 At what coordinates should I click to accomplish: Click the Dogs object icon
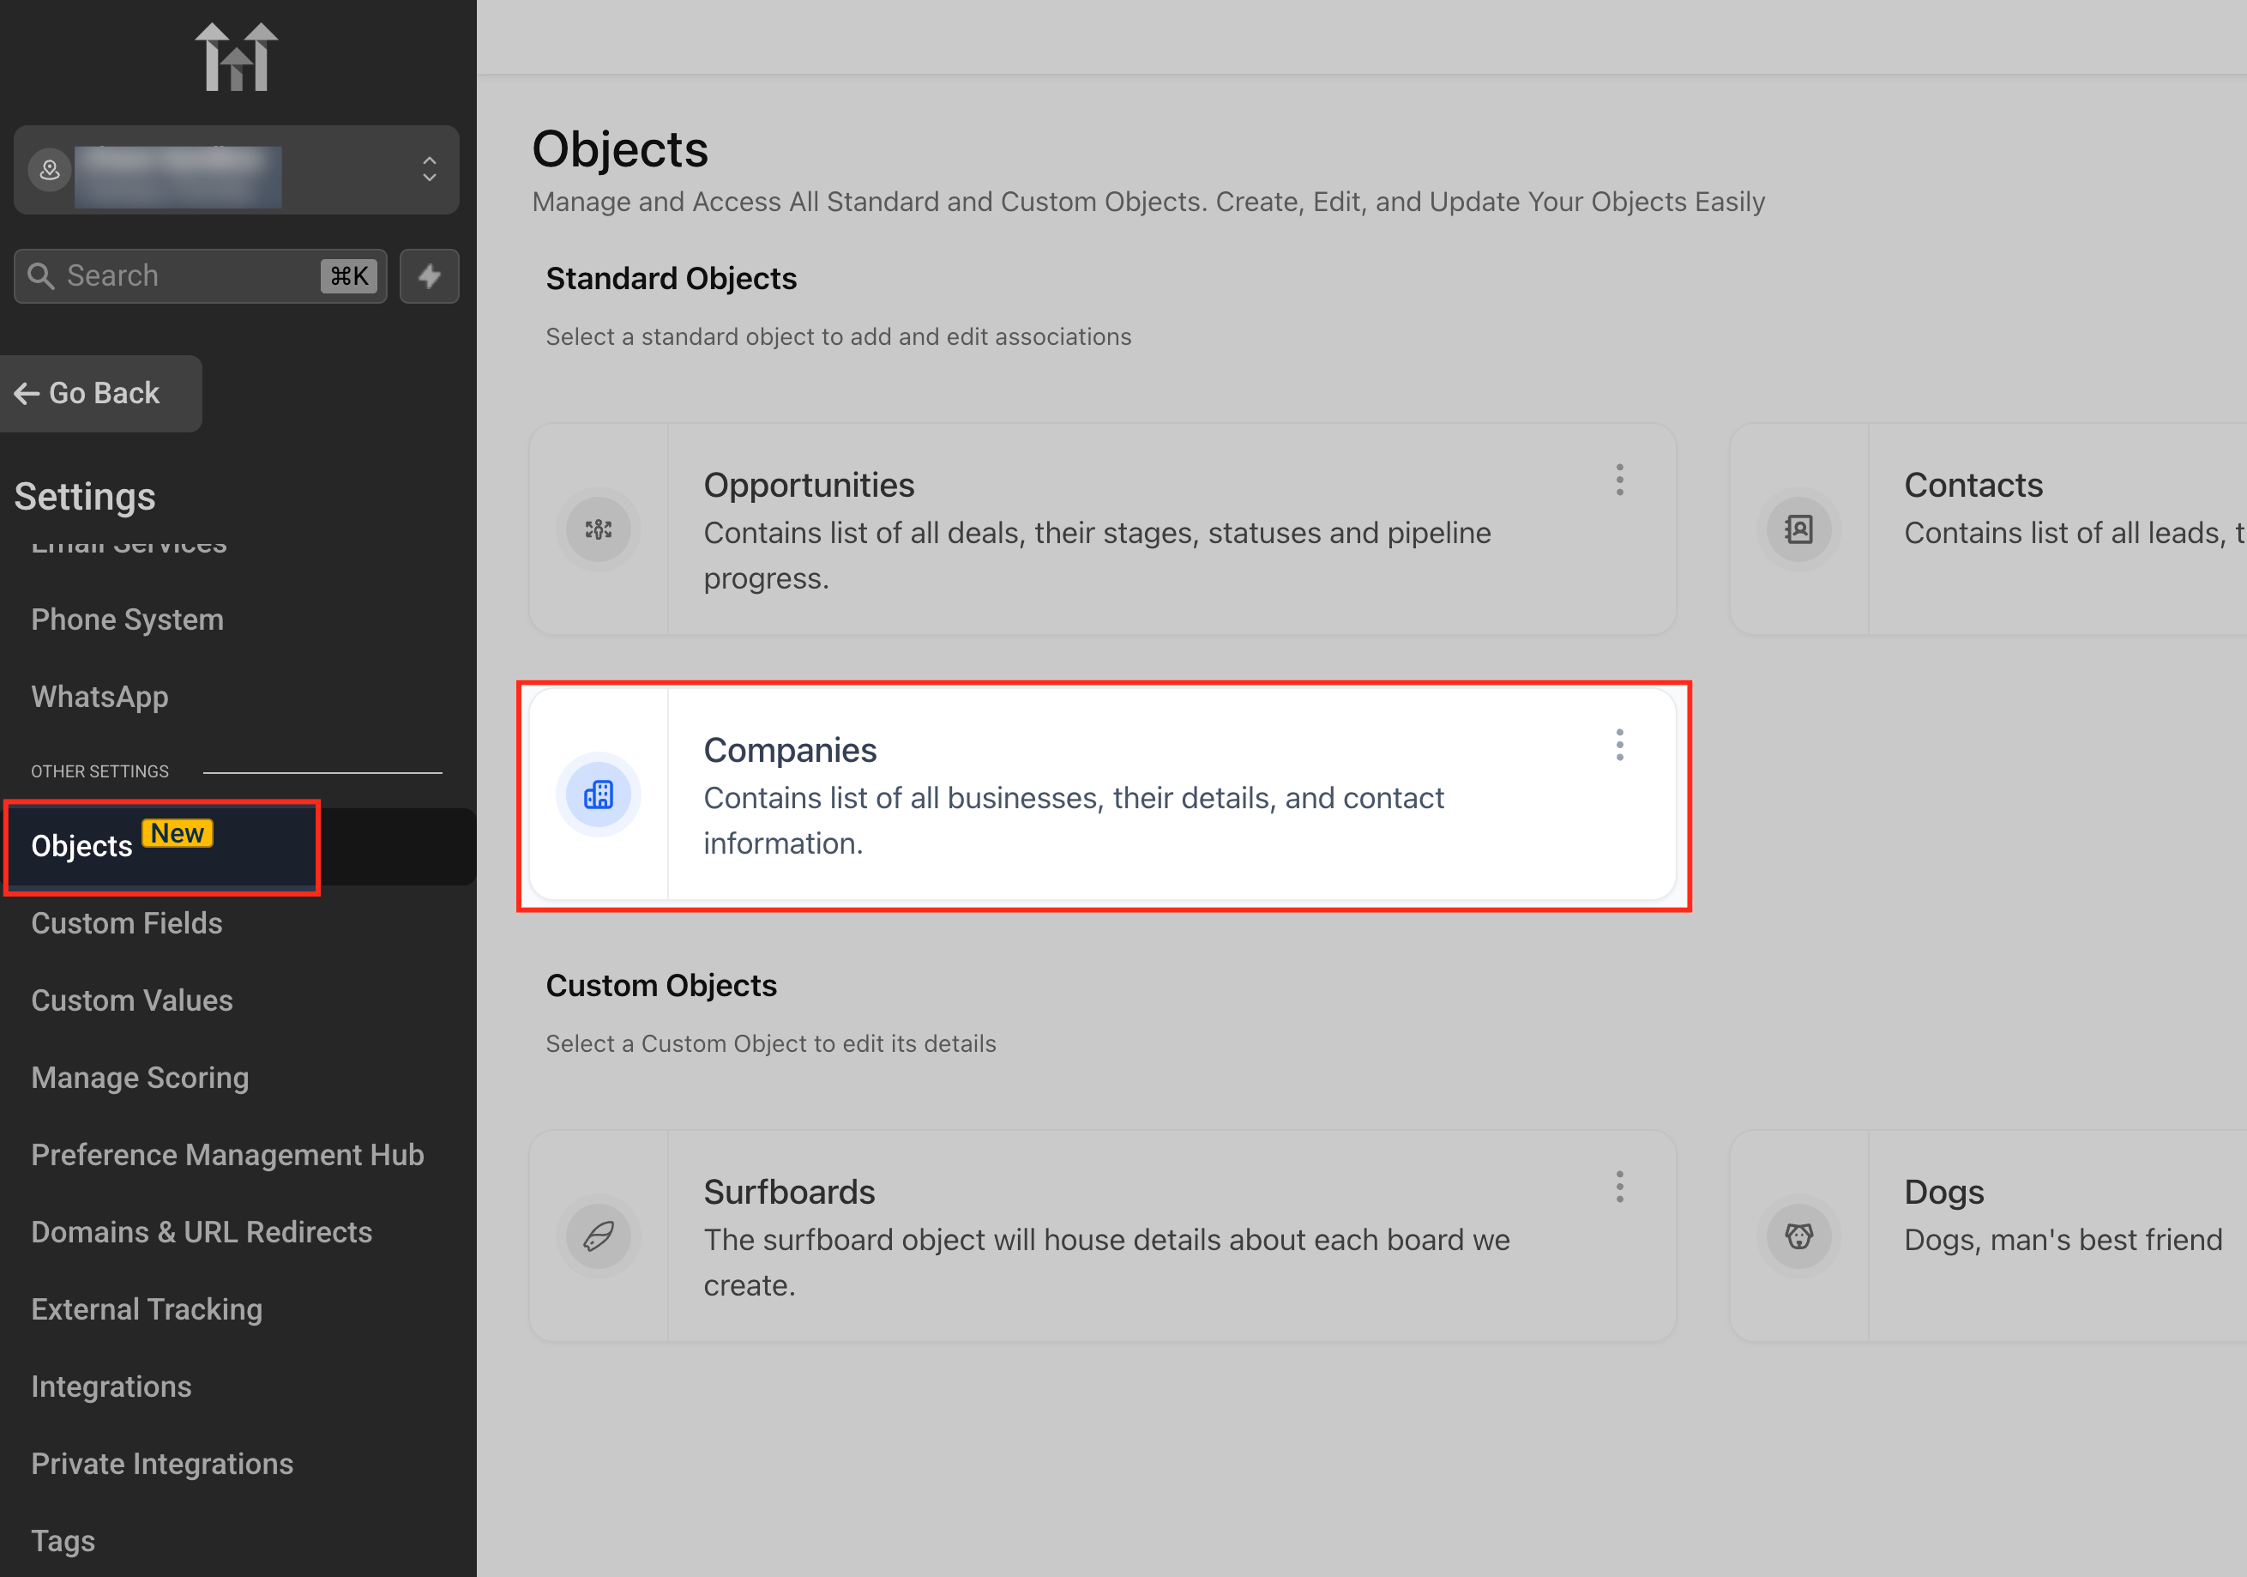click(x=1798, y=1236)
